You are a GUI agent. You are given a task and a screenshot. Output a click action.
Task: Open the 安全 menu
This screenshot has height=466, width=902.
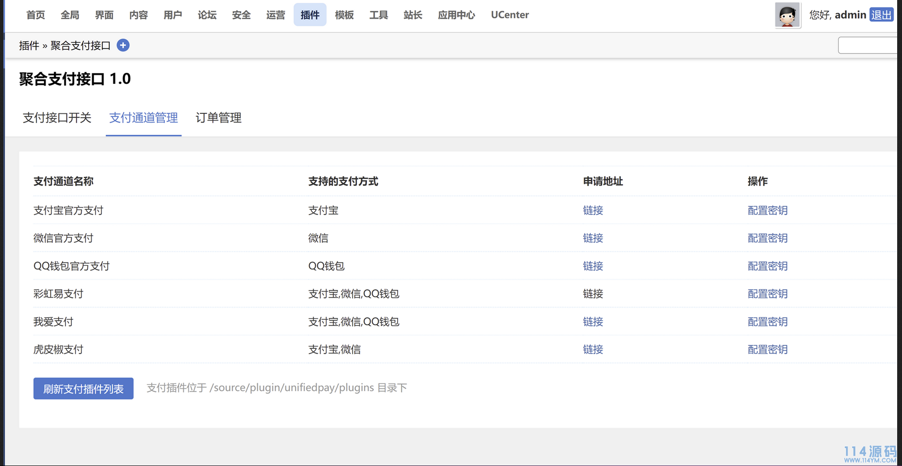click(242, 15)
